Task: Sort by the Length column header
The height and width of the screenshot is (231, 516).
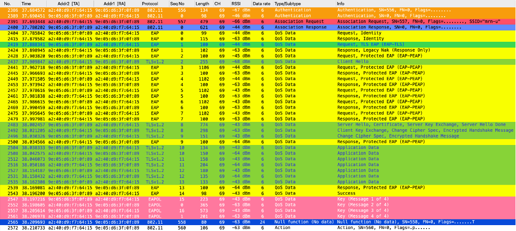Action: point(202,3)
